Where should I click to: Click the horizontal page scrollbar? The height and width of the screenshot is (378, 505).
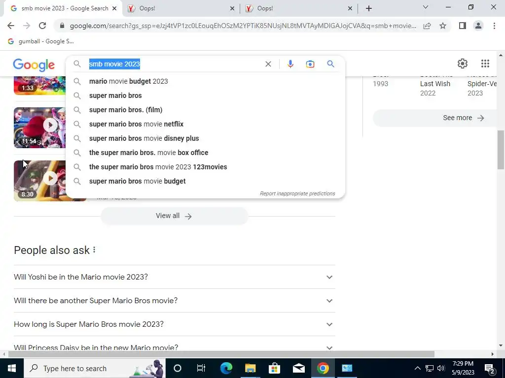point(221,354)
